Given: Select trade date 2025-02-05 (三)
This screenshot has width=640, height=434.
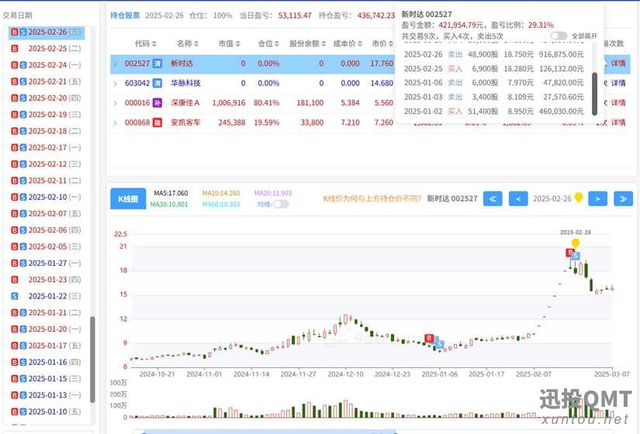Looking at the screenshot, I should pyautogui.click(x=54, y=246).
